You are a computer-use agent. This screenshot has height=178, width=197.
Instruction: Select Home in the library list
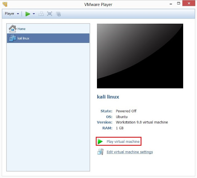point(48,29)
